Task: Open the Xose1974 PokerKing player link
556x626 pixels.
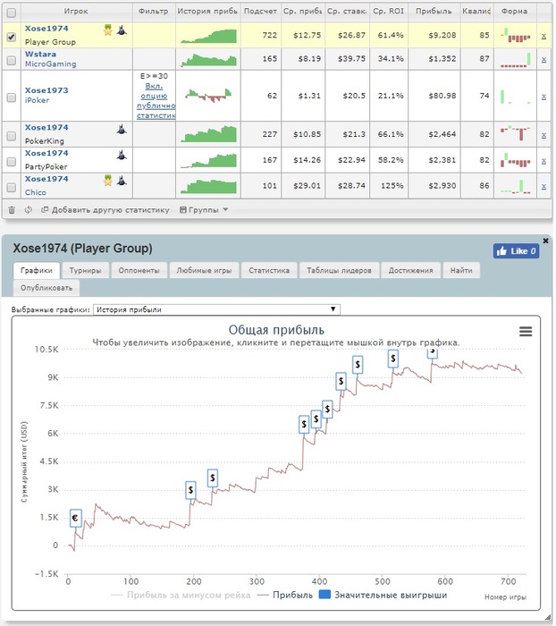Action: click(46, 127)
